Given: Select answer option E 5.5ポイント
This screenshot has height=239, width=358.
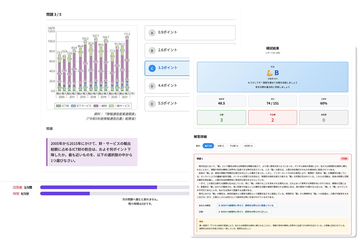Looking at the screenshot, I should click(x=167, y=104).
